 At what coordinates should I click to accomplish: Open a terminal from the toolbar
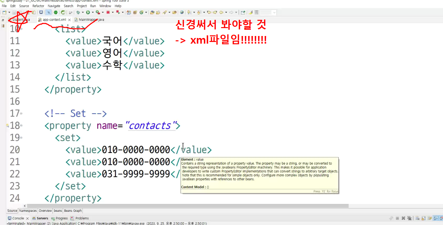tap(41, 13)
